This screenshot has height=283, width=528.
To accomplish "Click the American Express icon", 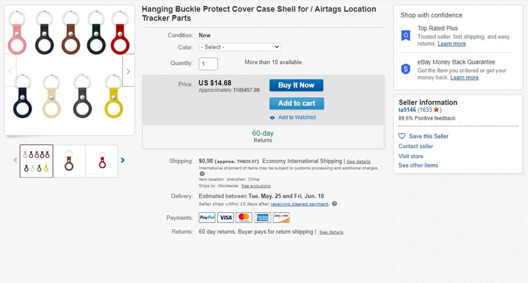I will [262, 217].
